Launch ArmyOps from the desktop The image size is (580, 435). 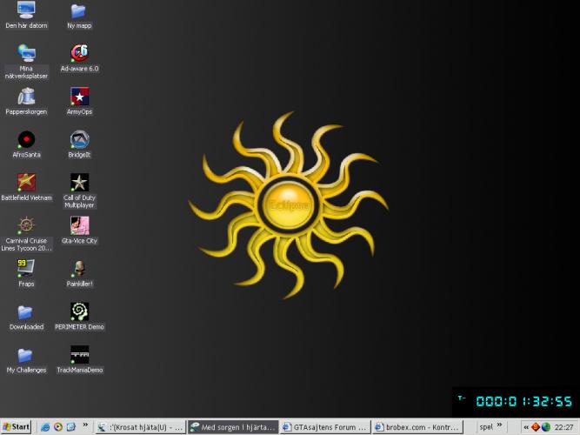pos(79,97)
